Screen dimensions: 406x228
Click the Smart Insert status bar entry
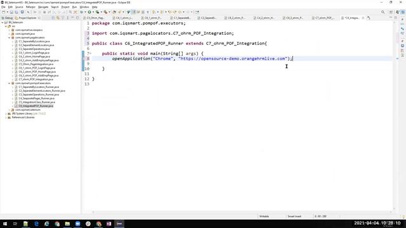294,217
